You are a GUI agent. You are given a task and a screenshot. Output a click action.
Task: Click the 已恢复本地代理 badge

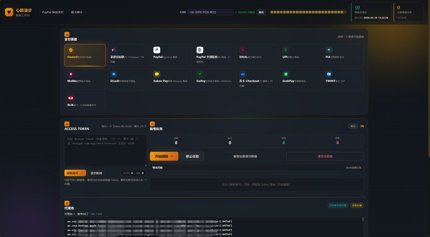(x=338, y=205)
